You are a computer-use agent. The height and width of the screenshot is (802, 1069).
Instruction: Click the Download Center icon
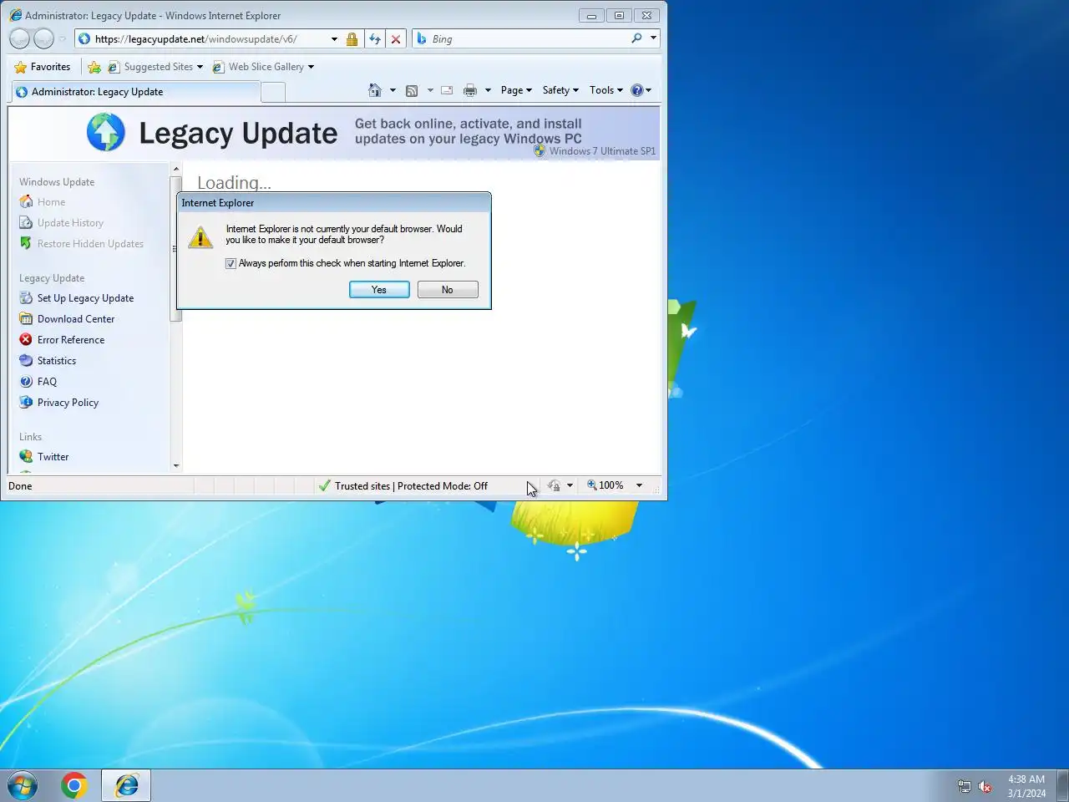click(26, 319)
